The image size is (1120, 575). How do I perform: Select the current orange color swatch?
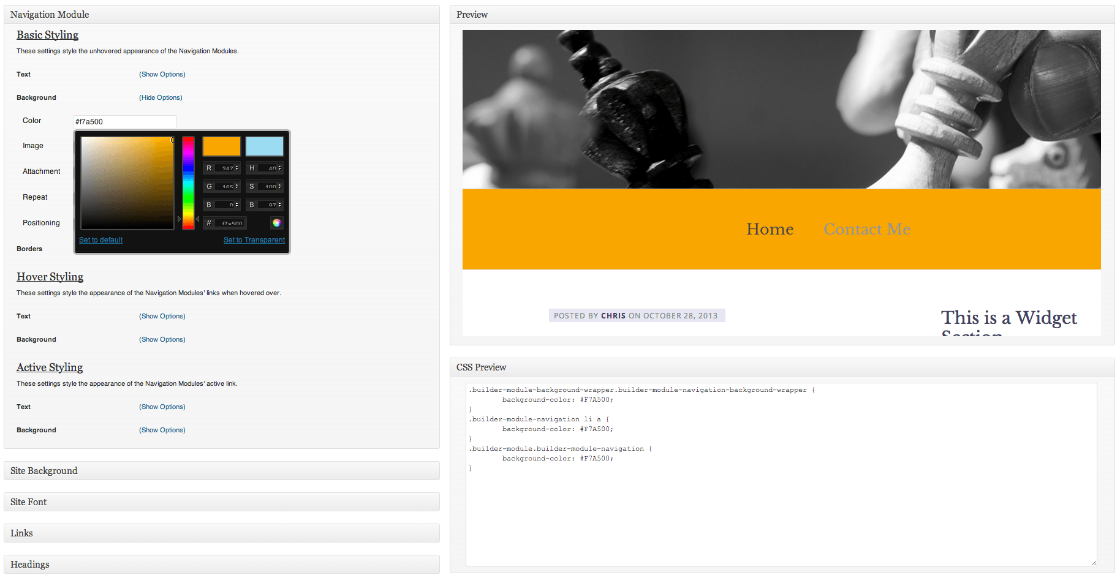pos(221,146)
